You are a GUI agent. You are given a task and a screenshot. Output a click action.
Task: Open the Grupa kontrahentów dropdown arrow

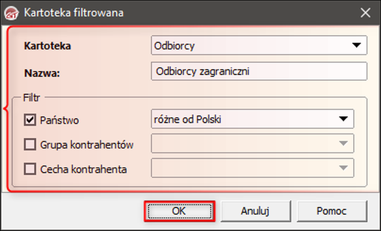pyautogui.click(x=343, y=143)
